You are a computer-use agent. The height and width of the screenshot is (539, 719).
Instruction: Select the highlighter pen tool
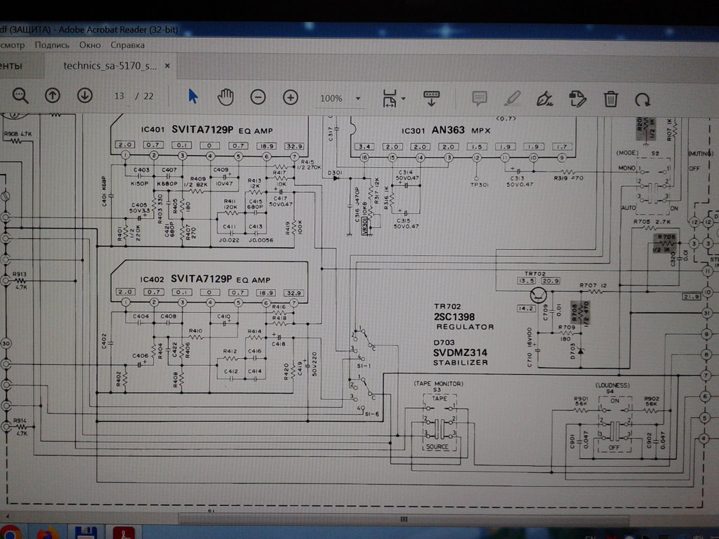point(512,98)
